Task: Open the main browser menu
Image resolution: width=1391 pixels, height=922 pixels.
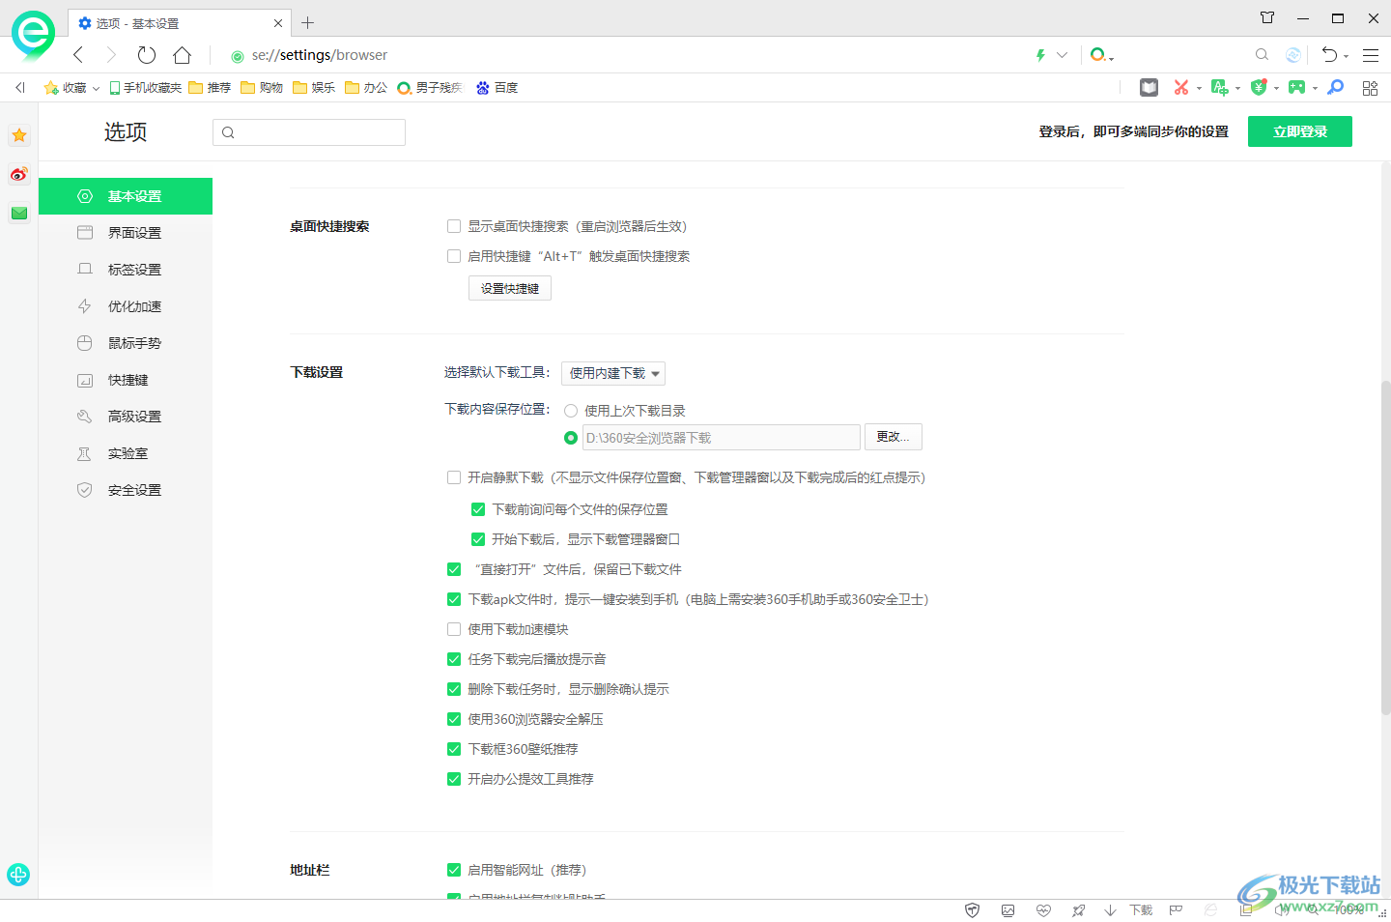Action: click(1371, 55)
